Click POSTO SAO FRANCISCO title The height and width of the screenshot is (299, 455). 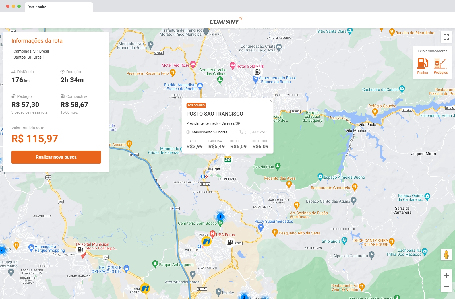click(x=215, y=114)
